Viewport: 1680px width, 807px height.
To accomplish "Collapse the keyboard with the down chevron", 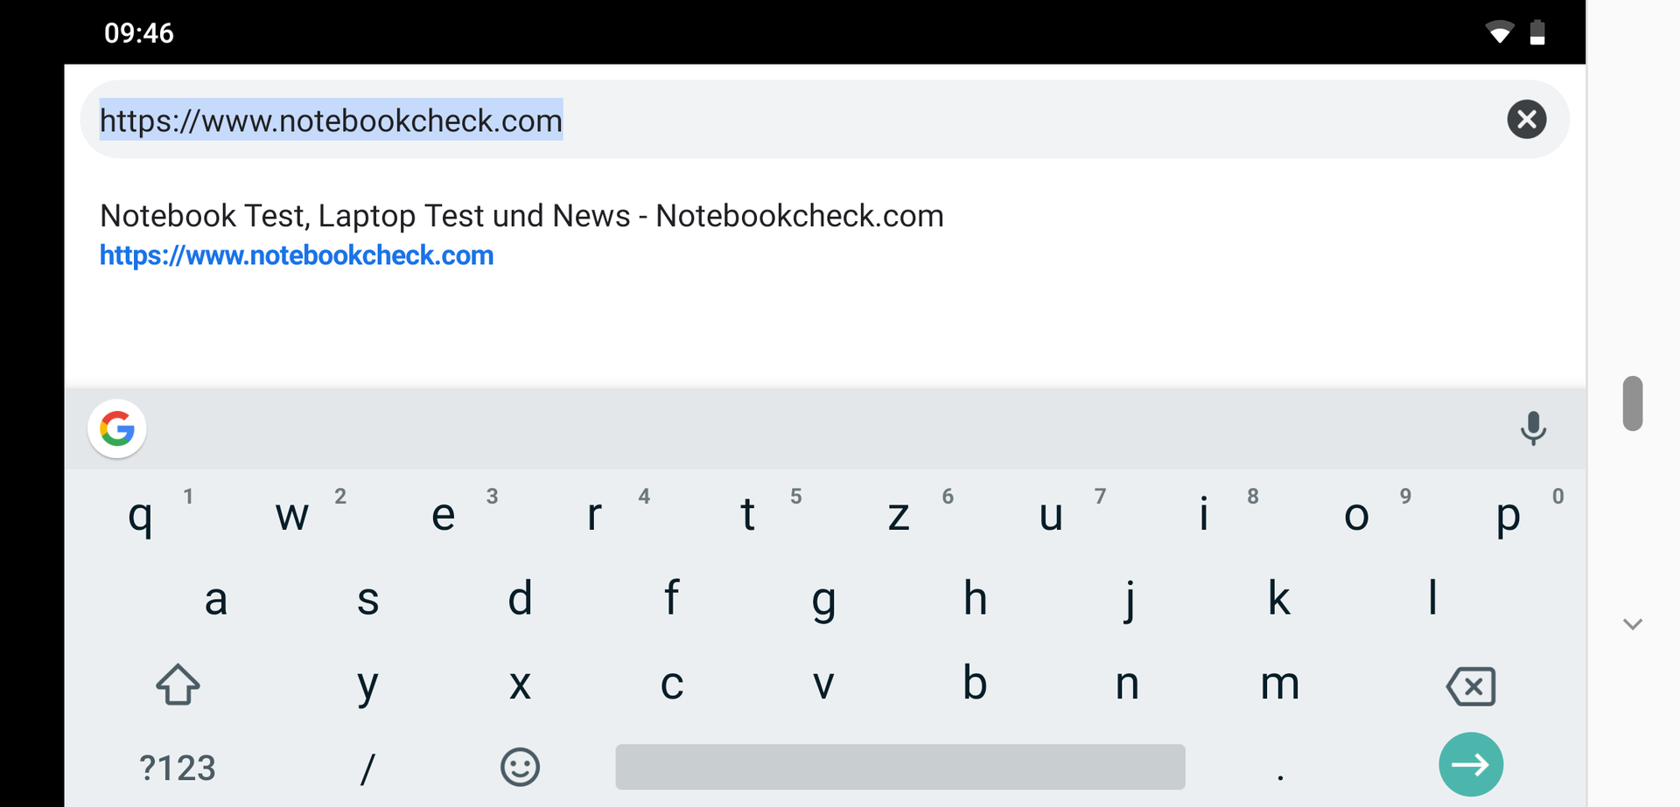I will point(1632,624).
